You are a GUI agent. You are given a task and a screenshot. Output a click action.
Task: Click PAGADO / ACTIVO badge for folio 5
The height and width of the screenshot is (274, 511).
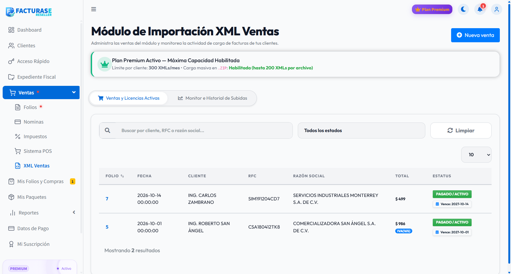pos(452,222)
